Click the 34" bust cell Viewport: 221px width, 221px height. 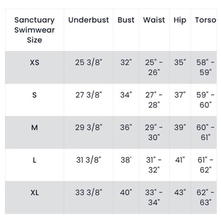tap(126, 95)
